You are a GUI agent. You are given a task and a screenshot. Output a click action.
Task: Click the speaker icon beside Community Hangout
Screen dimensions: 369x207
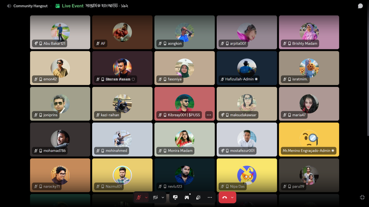(x=9, y=6)
